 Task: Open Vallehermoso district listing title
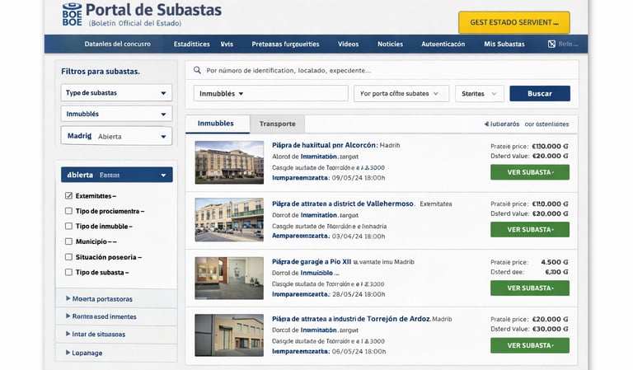pyautogui.click(x=343, y=204)
